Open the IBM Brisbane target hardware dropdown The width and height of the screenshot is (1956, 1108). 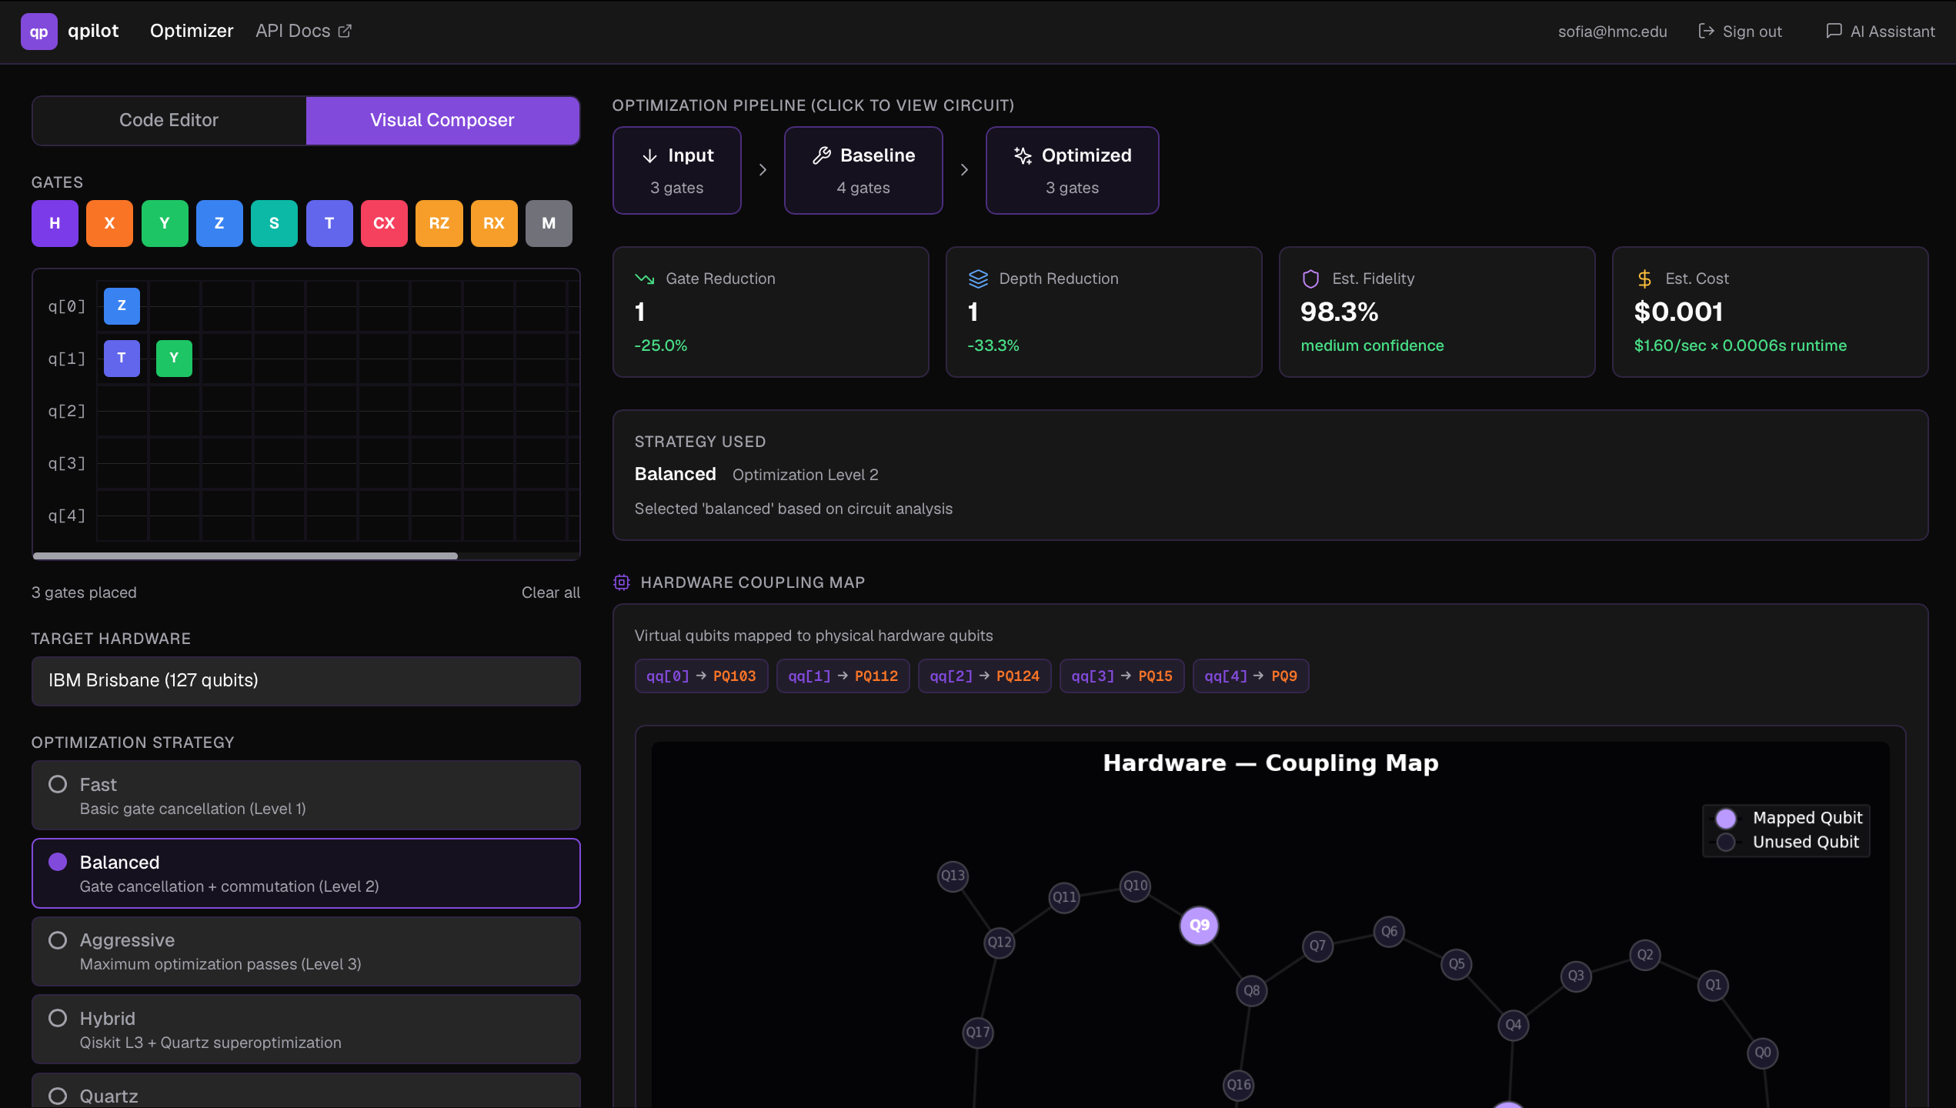[305, 680]
